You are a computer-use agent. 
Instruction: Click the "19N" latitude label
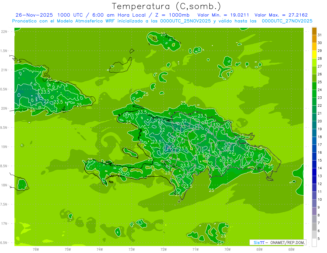pos(4,147)
